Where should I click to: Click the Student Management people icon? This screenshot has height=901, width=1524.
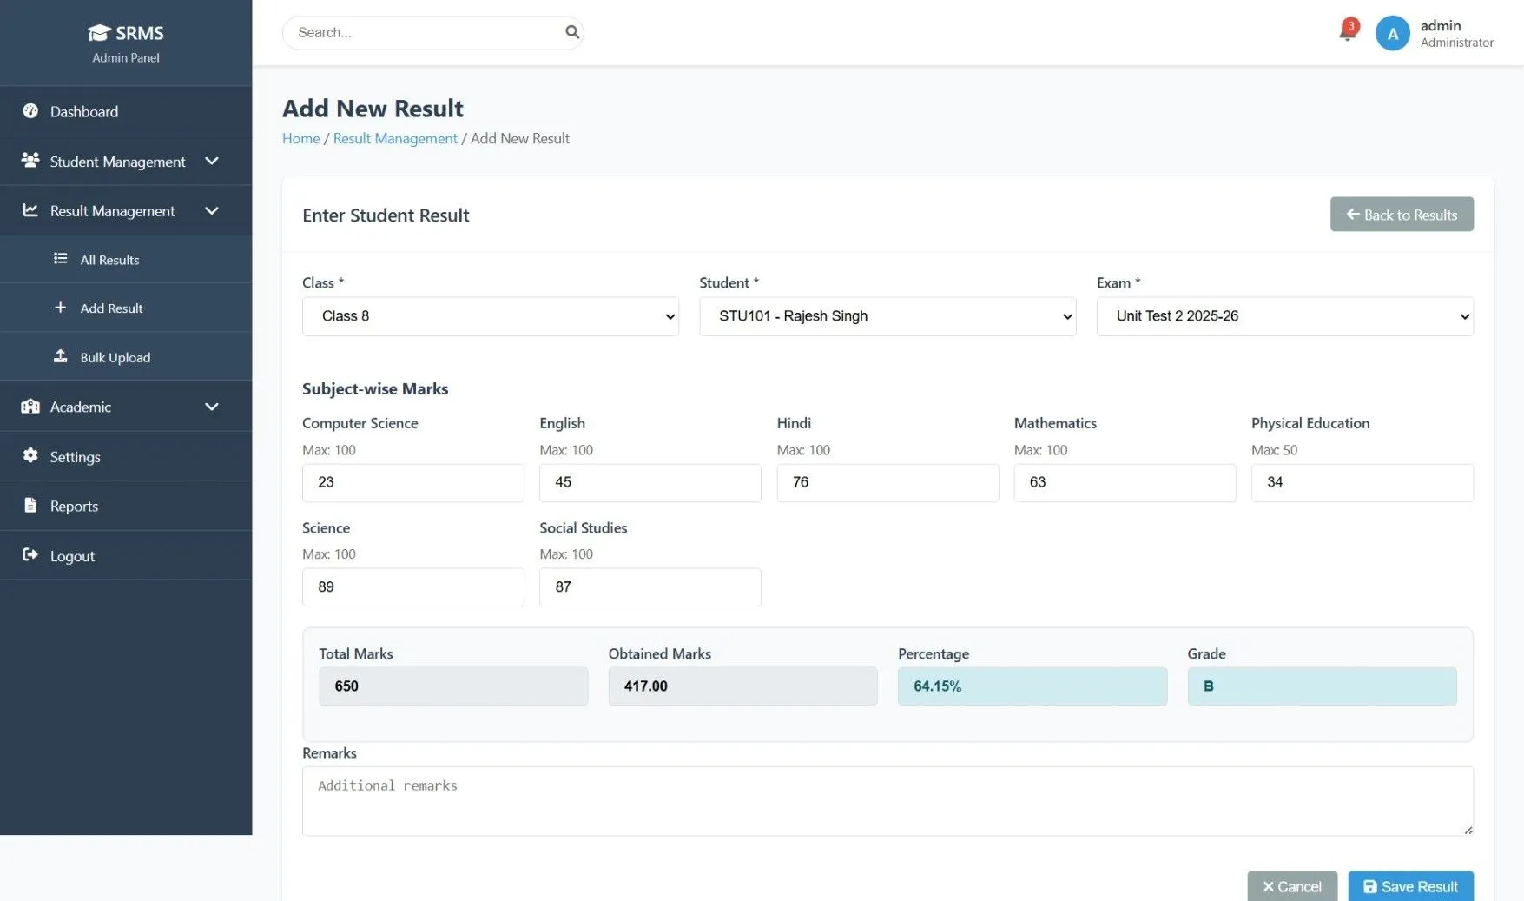(x=31, y=161)
